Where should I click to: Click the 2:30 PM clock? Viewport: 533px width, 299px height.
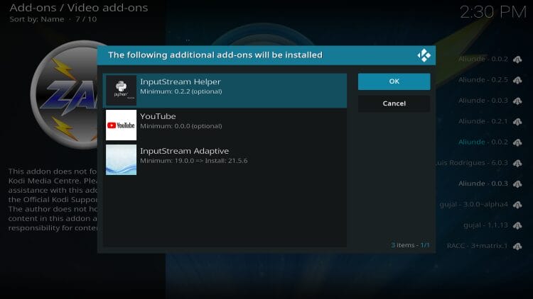(x=493, y=13)
